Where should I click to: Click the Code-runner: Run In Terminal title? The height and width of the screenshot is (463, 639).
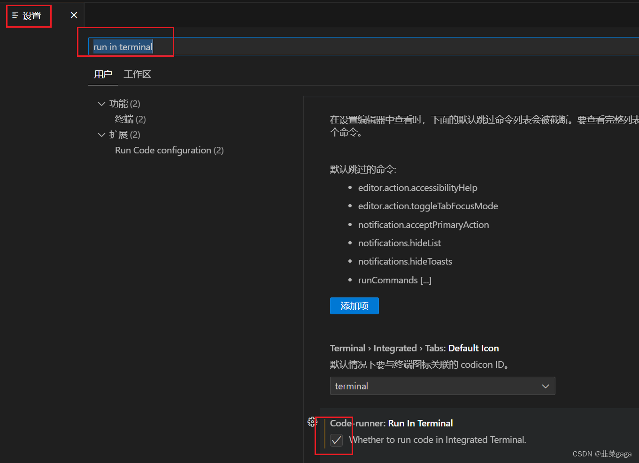pos(392,423)
